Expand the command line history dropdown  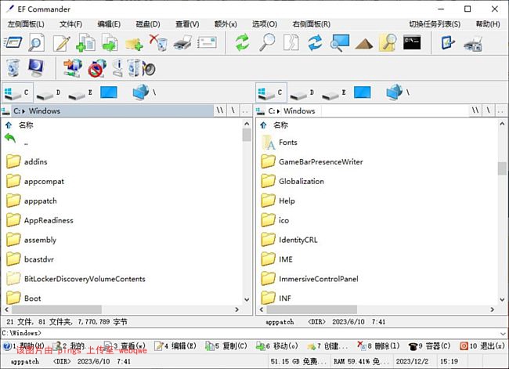click(503, 334)
